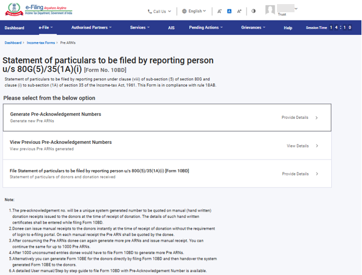Open the e-File menu

pos(45,27)
